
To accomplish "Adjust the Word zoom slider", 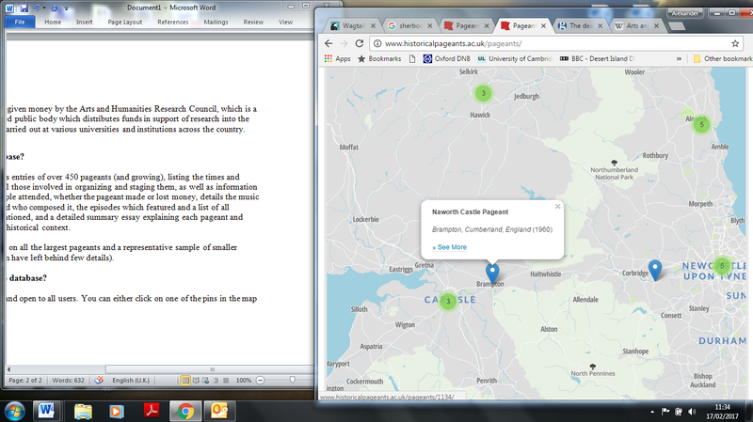I will tap(293, 379).
